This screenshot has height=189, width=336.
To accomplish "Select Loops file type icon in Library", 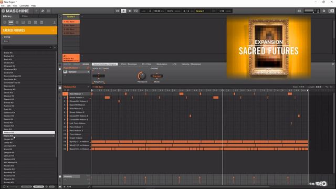I will [x=35, y=22].
